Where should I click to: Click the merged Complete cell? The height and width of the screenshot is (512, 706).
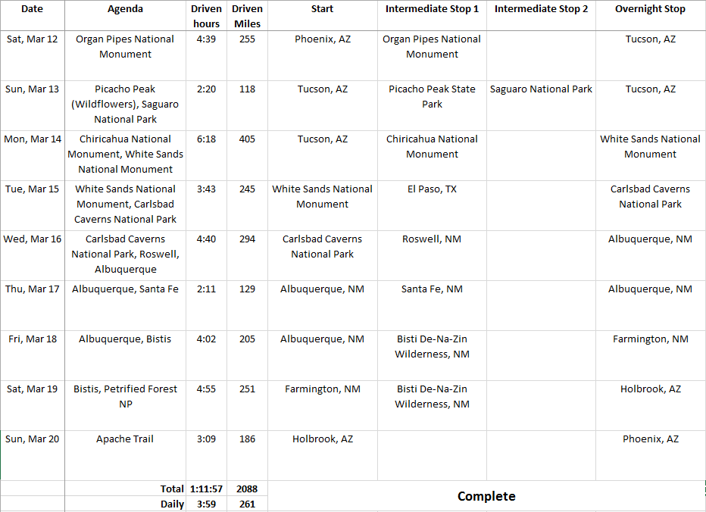486,496
